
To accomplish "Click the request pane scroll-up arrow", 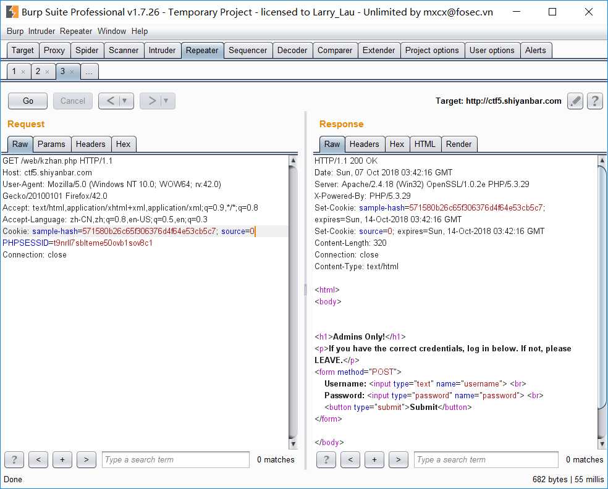I will [x=293, y=161].
